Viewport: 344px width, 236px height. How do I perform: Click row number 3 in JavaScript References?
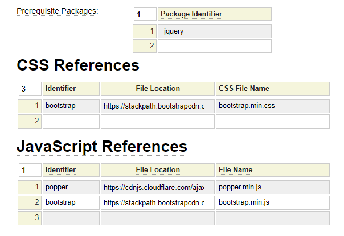30,218
